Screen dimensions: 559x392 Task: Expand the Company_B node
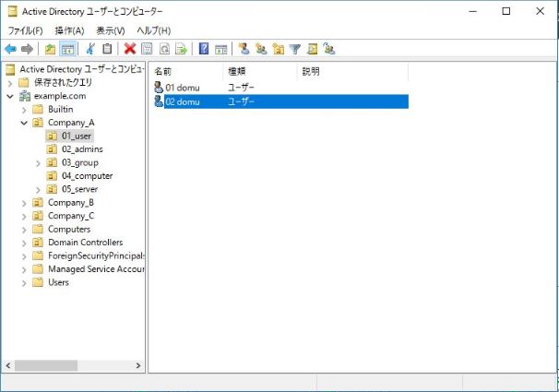[x=24, y=203]
